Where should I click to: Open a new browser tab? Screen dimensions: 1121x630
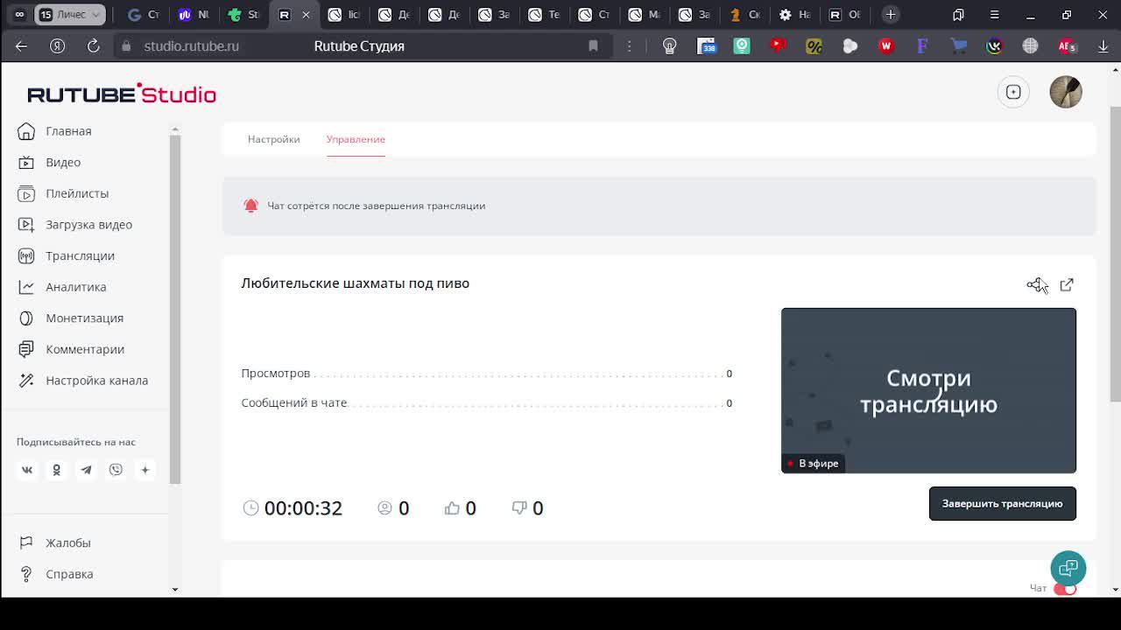890,15
